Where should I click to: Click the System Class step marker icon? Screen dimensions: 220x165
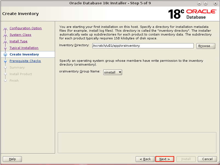(5, 35)
